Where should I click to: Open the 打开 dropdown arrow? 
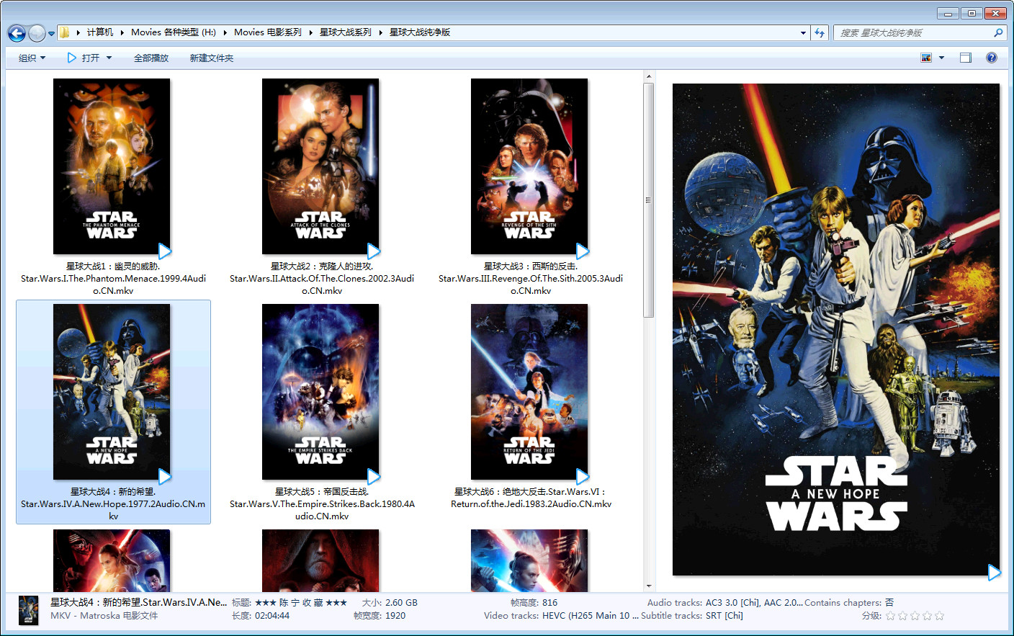pyautogui.click(x=109, y=58)
